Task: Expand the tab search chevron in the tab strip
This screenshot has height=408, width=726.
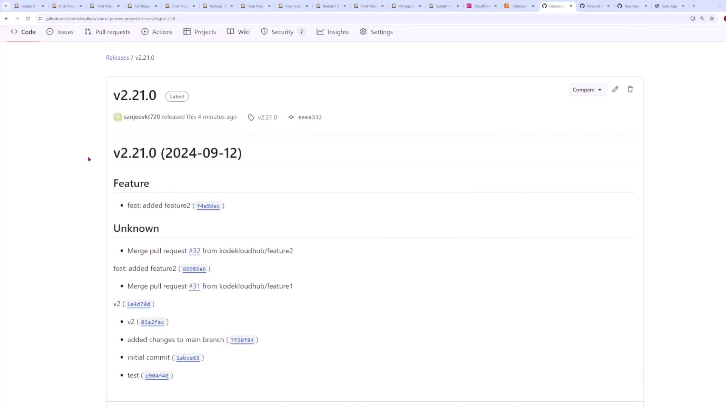Action: [x=6, y=6]
